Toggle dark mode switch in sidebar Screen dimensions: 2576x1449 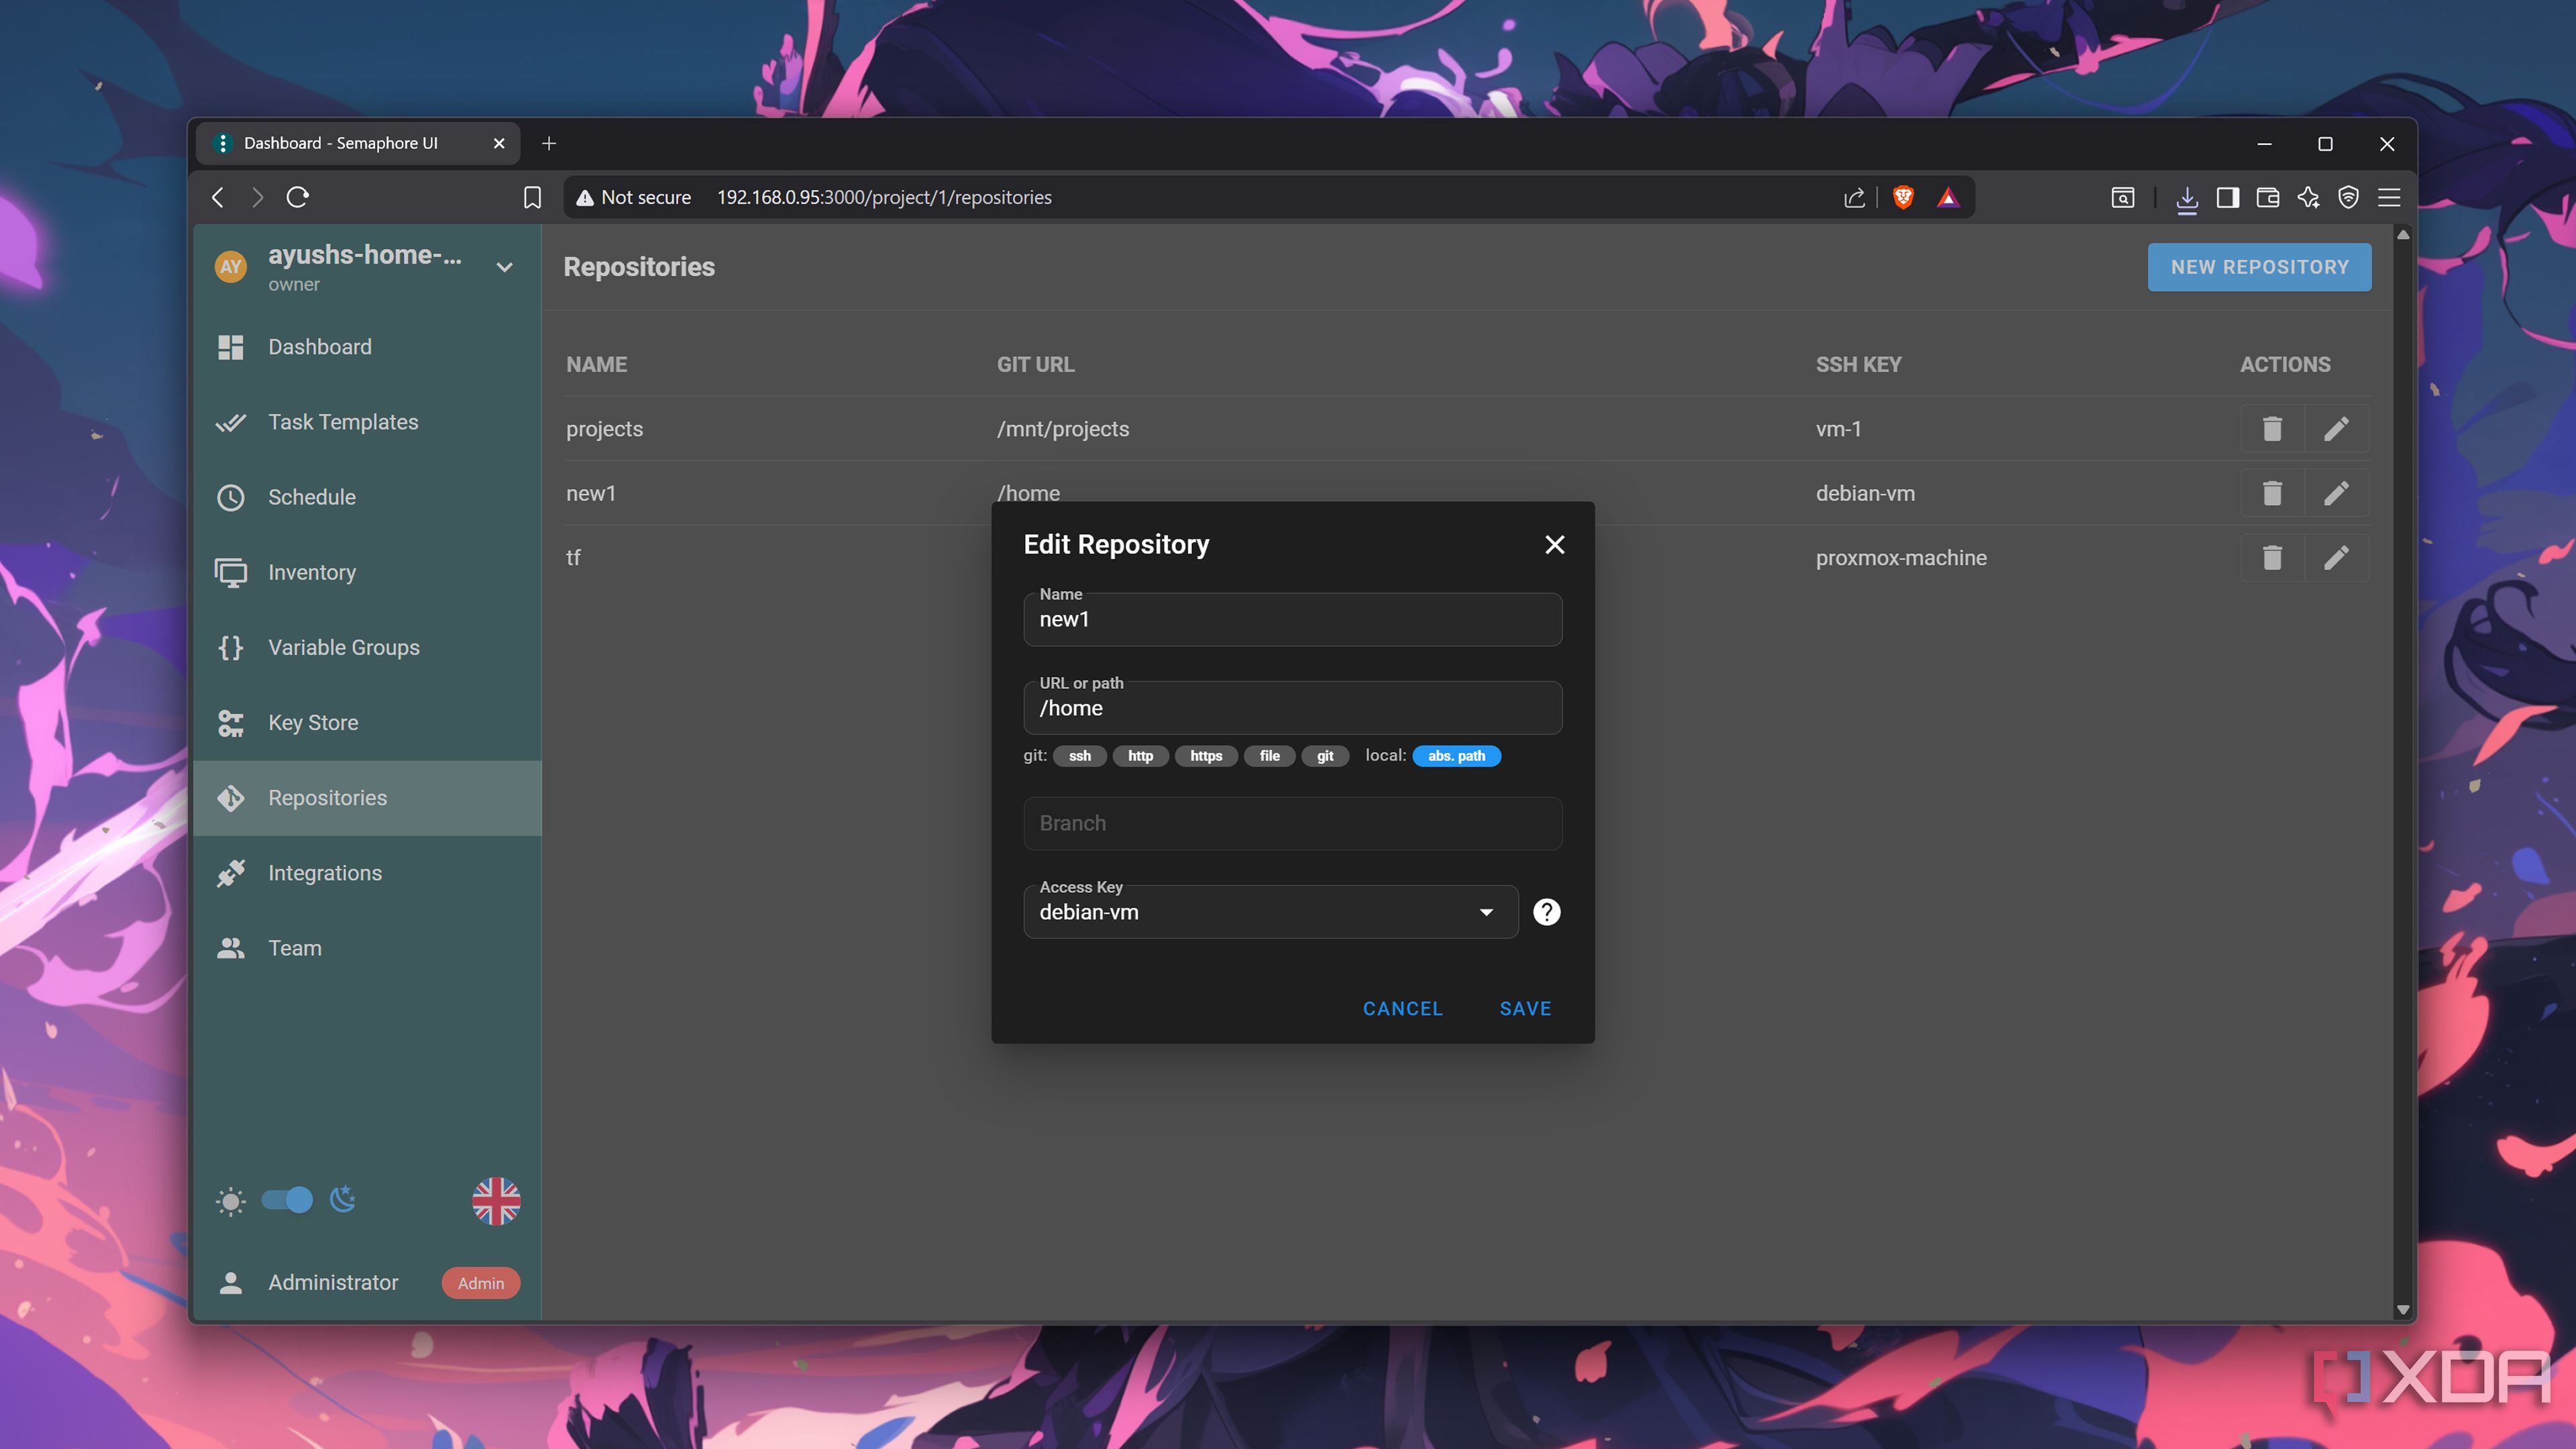(x=287, y=1200)
